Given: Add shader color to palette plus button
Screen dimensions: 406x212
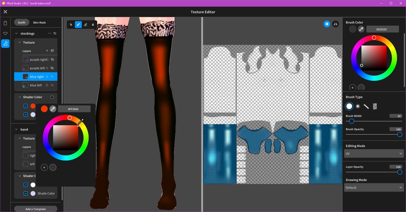Looking at the screenshot, I should pos(44,168).
